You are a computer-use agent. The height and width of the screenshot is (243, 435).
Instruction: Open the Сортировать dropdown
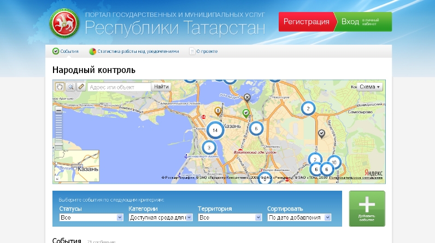tap(299, 217)
